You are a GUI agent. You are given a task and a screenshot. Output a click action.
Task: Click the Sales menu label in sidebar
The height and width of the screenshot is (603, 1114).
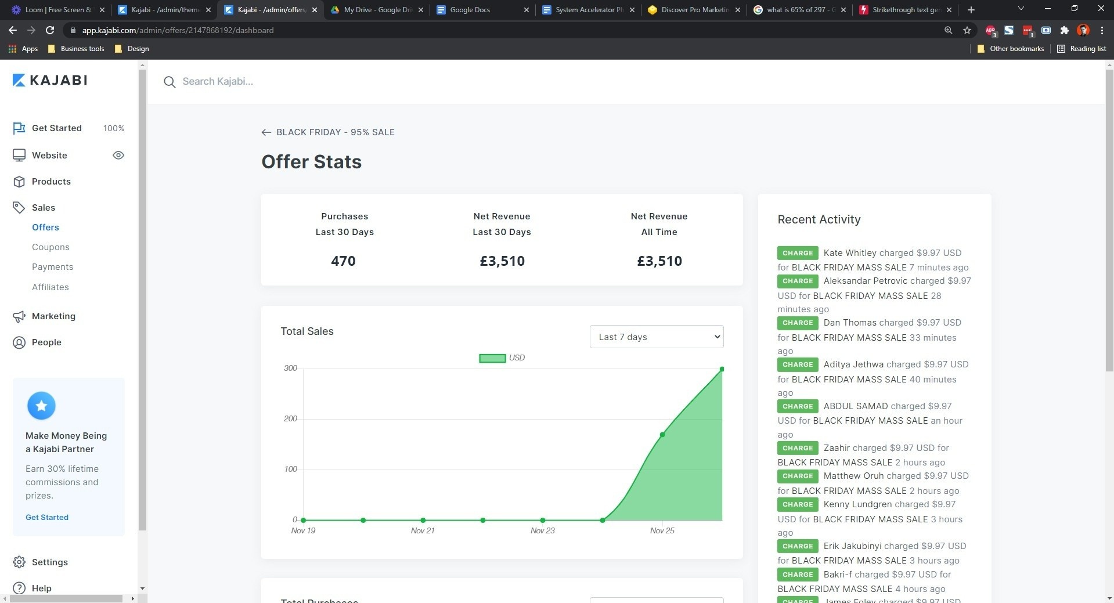(44, 208)
